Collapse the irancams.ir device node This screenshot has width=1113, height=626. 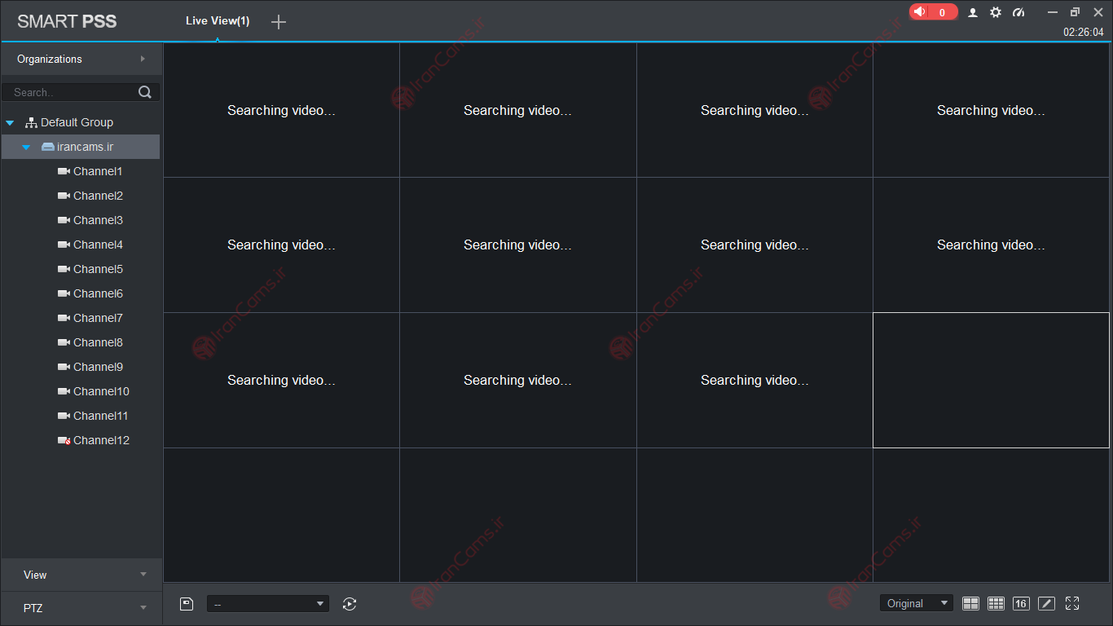coord(26,148)
